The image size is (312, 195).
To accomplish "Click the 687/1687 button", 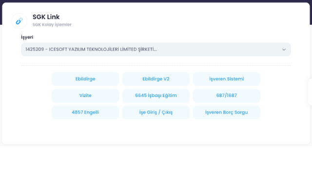I will [226, 96].
